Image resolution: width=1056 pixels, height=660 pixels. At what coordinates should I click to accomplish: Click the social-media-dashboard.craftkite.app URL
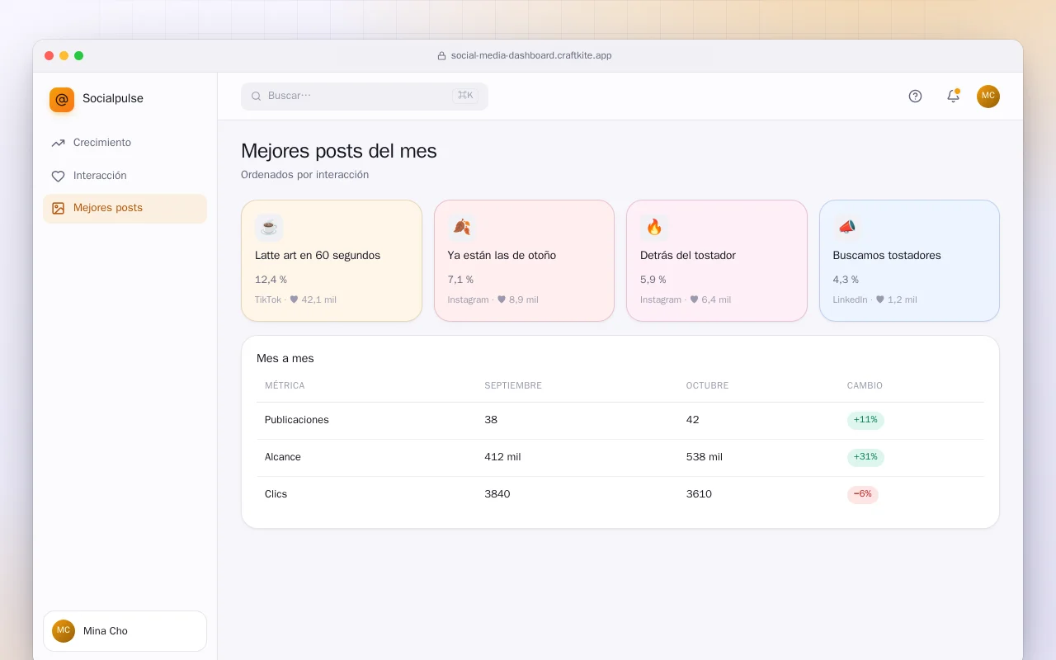[x=531, y=56]
